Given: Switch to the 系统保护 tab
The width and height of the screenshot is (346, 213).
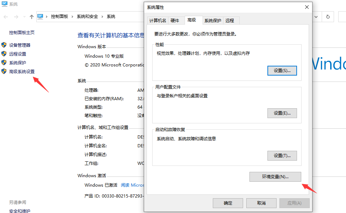Looking at the screenshot, I should [212, 21].
